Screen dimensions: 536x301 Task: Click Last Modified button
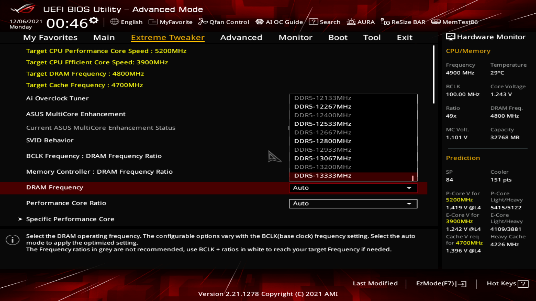(x=375, y=283)
